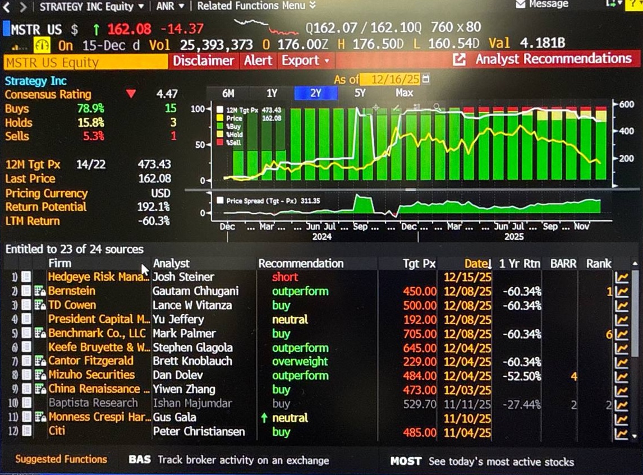
Task: Tick the Cantor Fitzgerald row checkbox
Action: coord(26,361)
